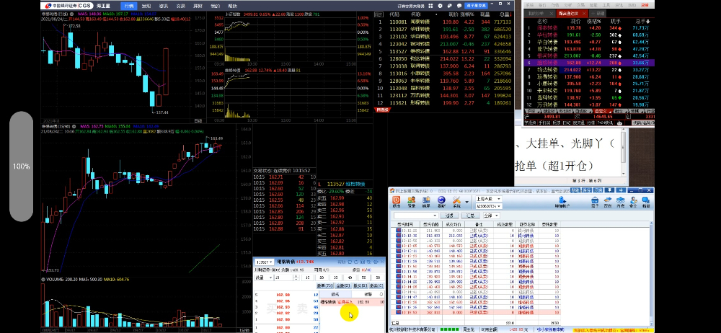721x333 pixels.
Task: Open the chat bubble icon in CGS top bar
Action: tap(459, 6)
